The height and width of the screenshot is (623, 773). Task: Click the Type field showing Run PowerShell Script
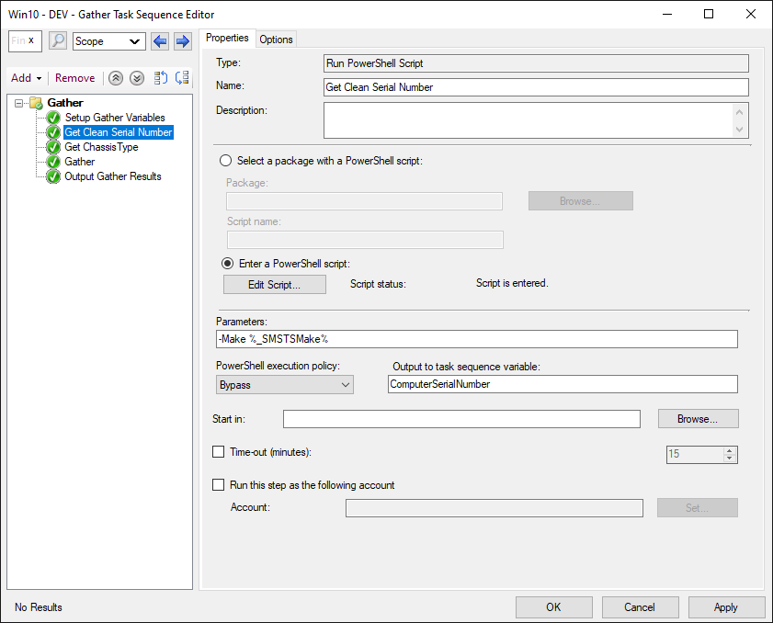pos(536,63)
